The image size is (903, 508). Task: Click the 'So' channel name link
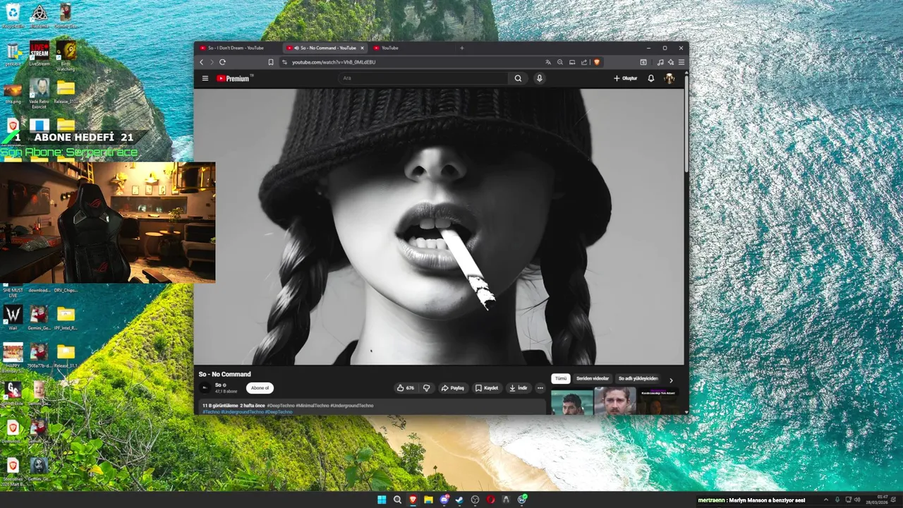click(218, 385)
